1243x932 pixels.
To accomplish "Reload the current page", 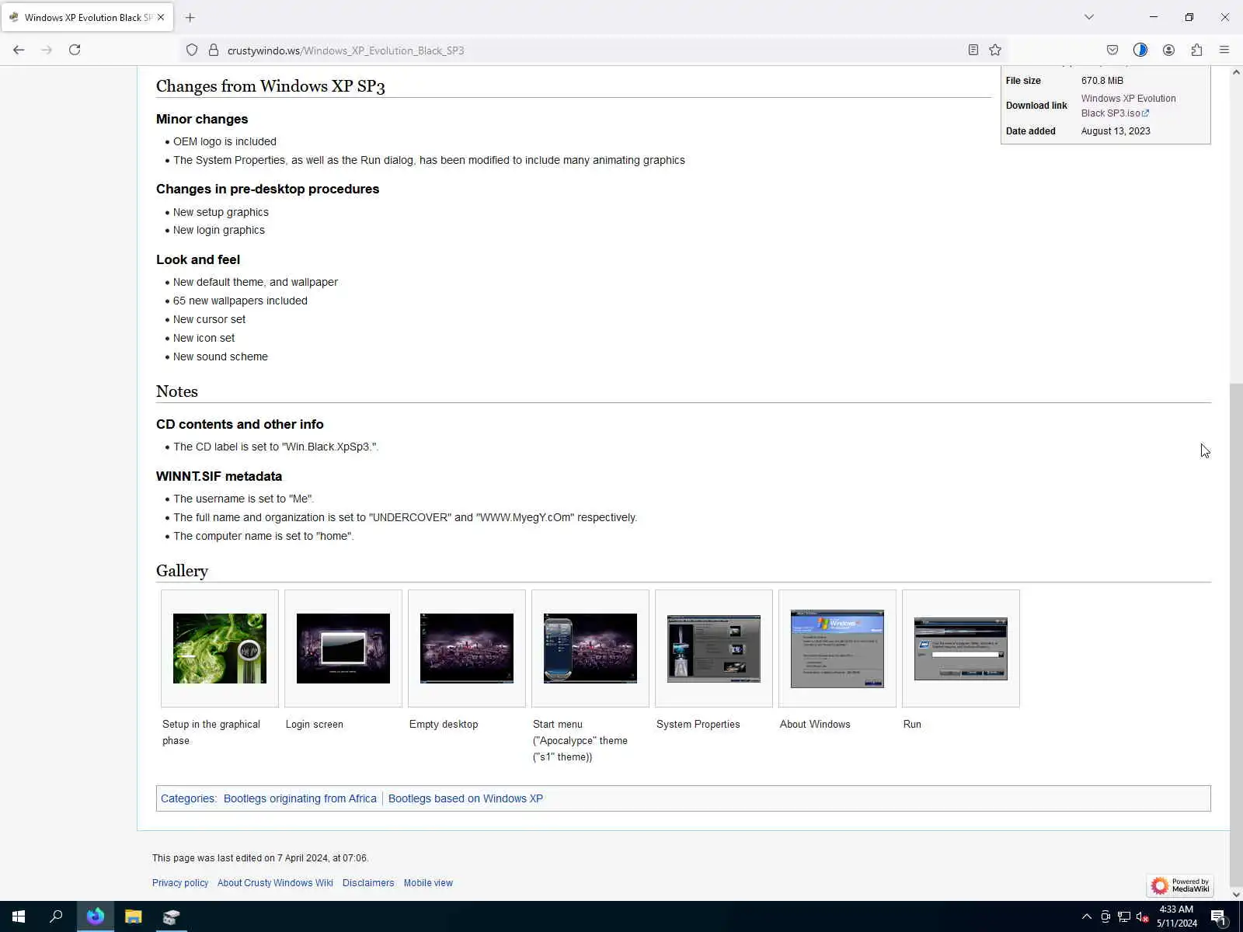I will [75, 50].
